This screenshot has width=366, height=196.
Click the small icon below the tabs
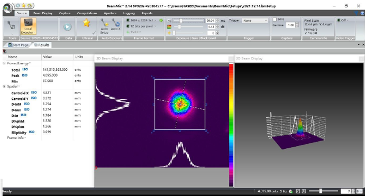click(x=4, y=51)
